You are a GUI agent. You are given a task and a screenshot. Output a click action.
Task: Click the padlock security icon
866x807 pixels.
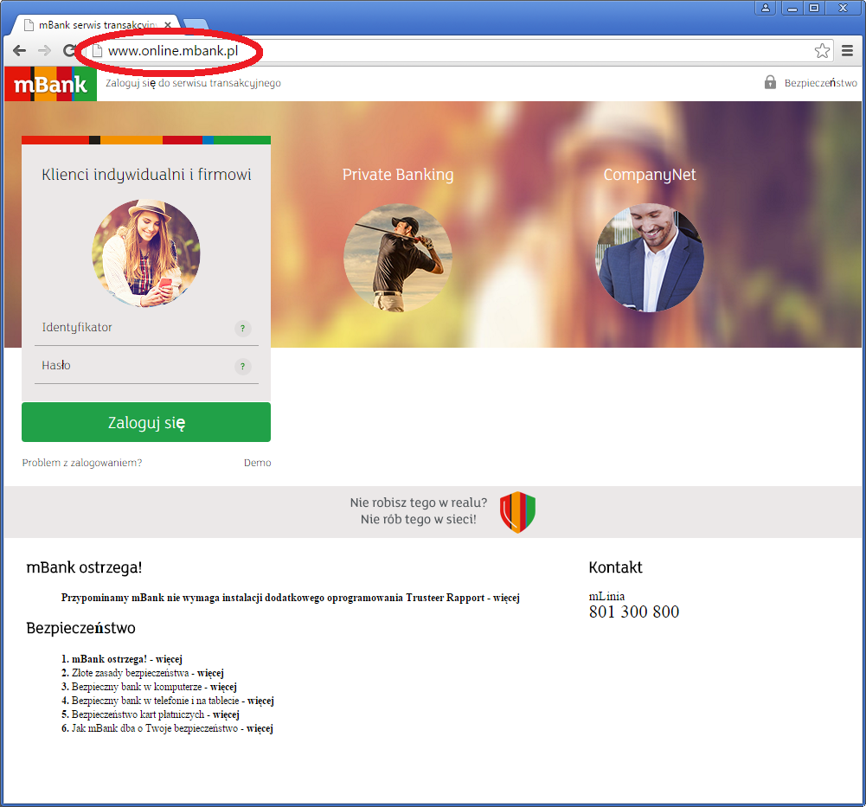[x=770, y=82]
